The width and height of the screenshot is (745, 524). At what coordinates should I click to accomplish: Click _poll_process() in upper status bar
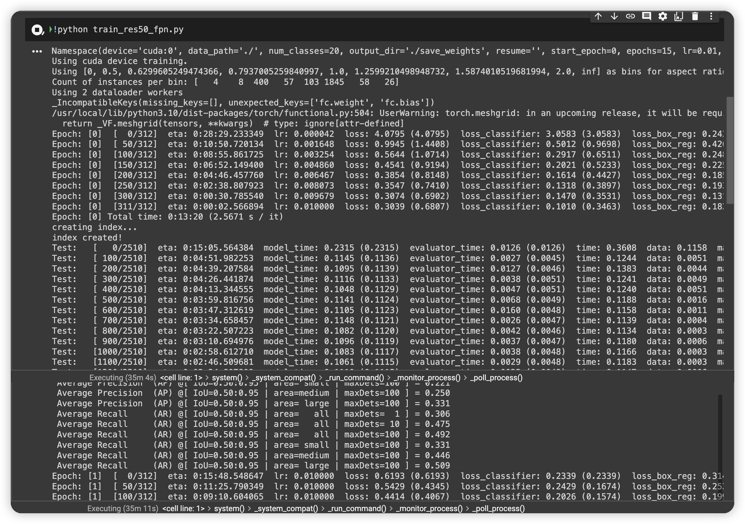click(497, 377)
